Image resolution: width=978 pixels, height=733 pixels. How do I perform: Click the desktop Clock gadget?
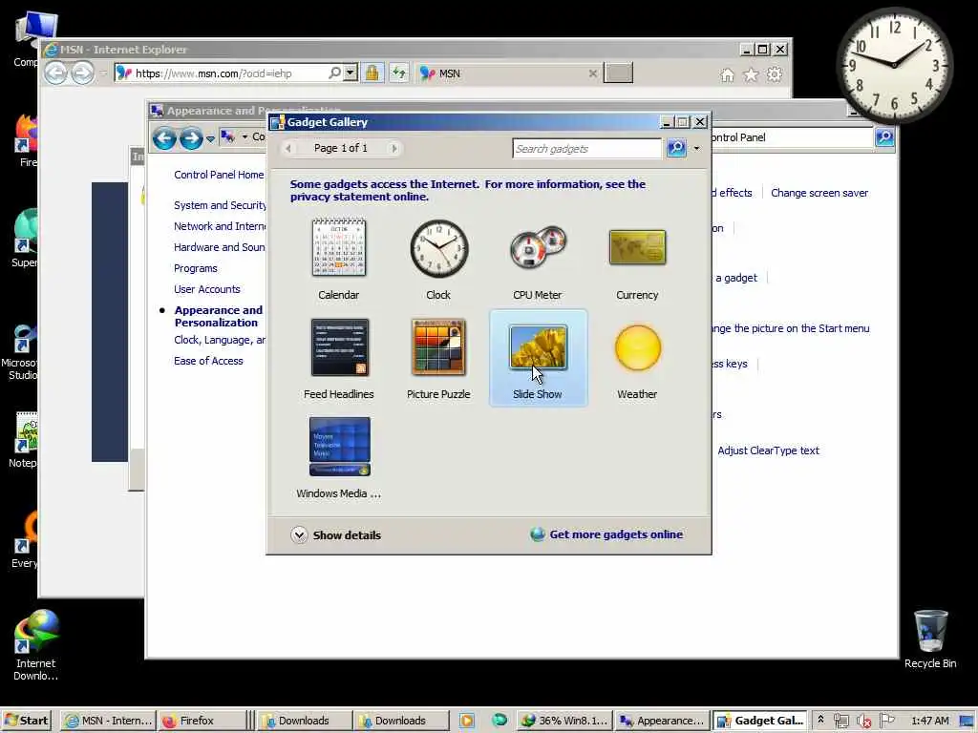[x=894, y=65]
